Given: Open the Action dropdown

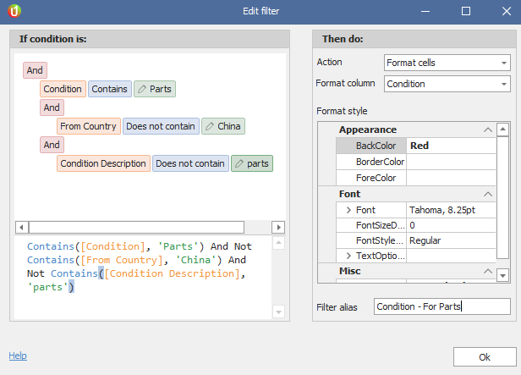Looking at the screenshot, I should [504, 63].
